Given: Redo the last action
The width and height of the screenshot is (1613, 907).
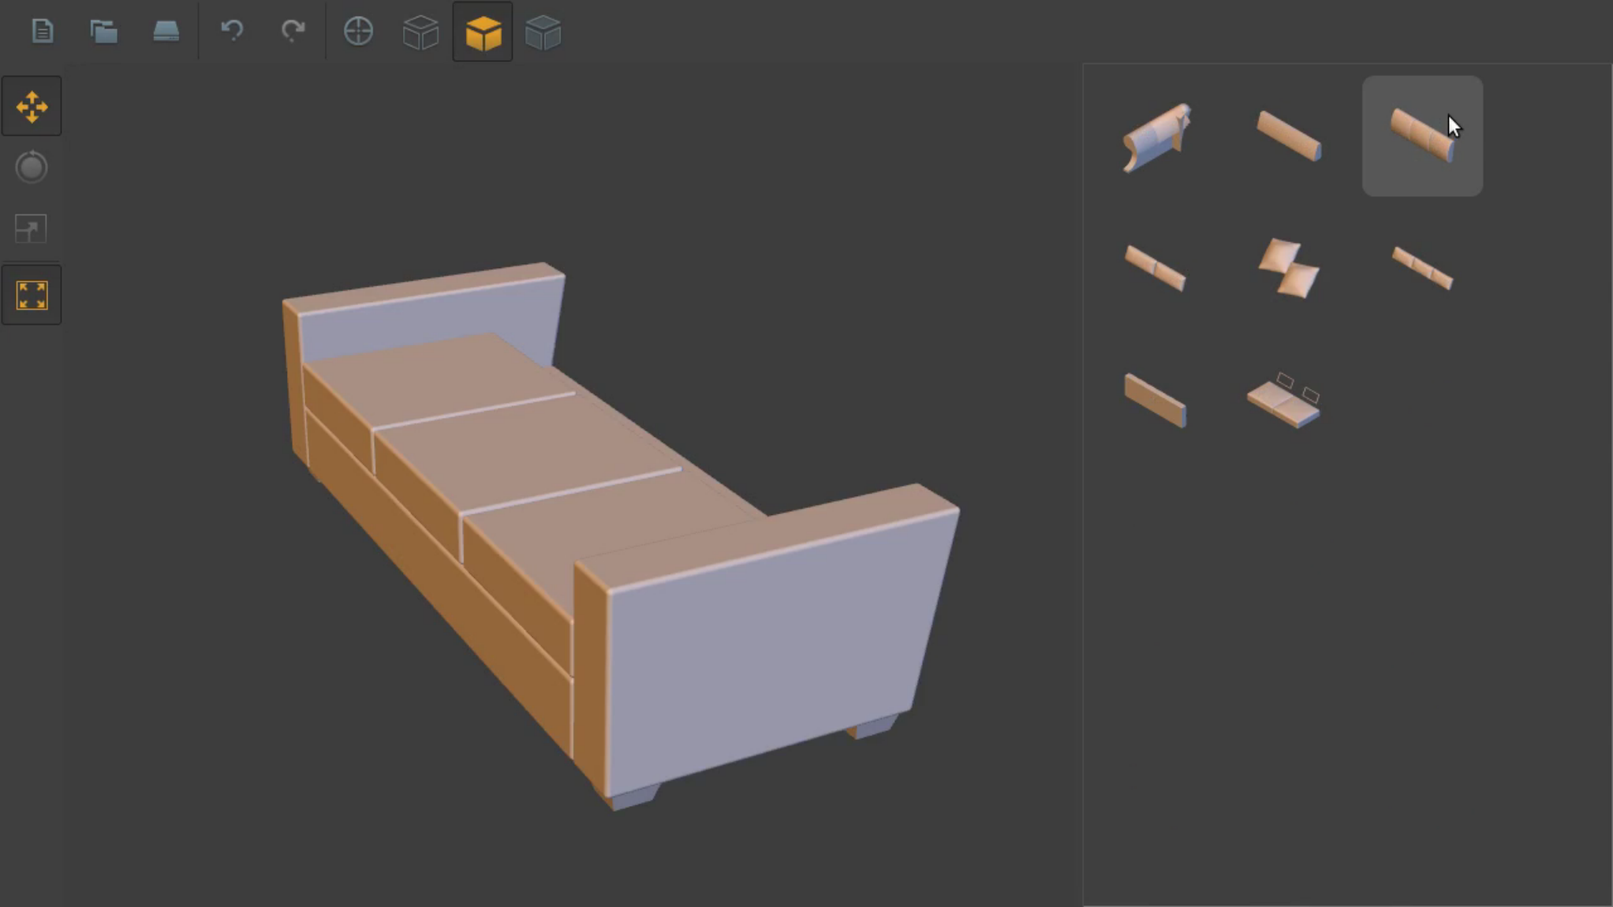Looking at the screenshot, I should tap(293, 31).
